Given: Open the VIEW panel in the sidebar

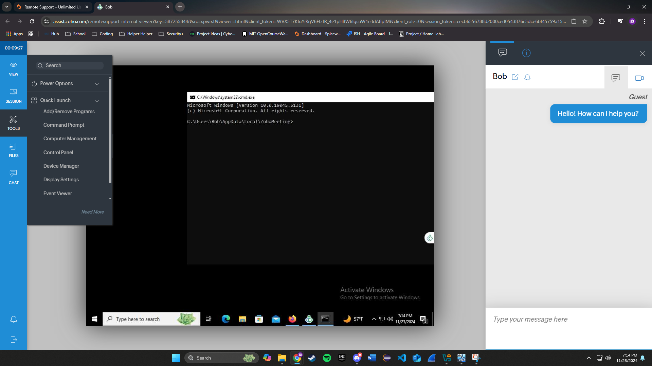Looking at the screenshot, I should pos(13,69).
